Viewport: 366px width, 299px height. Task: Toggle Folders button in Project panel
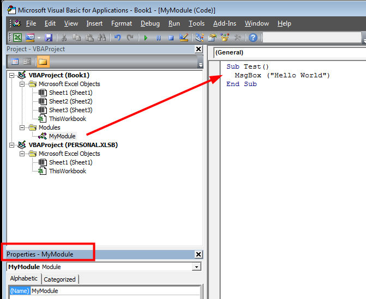coord(43,62)
